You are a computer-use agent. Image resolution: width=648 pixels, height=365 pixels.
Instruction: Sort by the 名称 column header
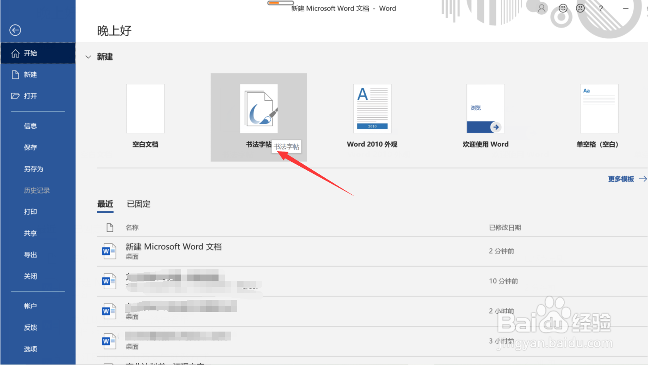click(x=132, y=228)
